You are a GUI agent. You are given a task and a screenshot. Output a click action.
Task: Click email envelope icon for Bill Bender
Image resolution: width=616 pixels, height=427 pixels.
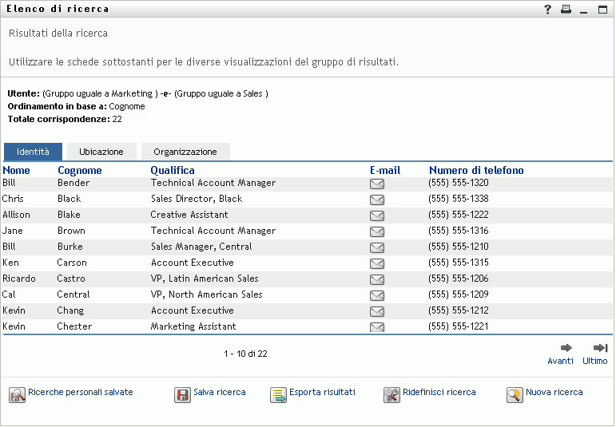coord(377,184)
